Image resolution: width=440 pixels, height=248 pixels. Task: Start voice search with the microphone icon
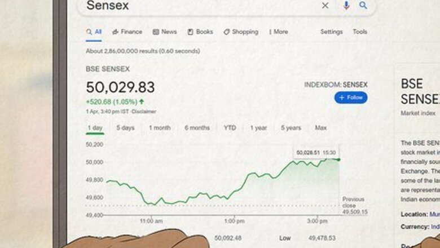pos(346,6)
